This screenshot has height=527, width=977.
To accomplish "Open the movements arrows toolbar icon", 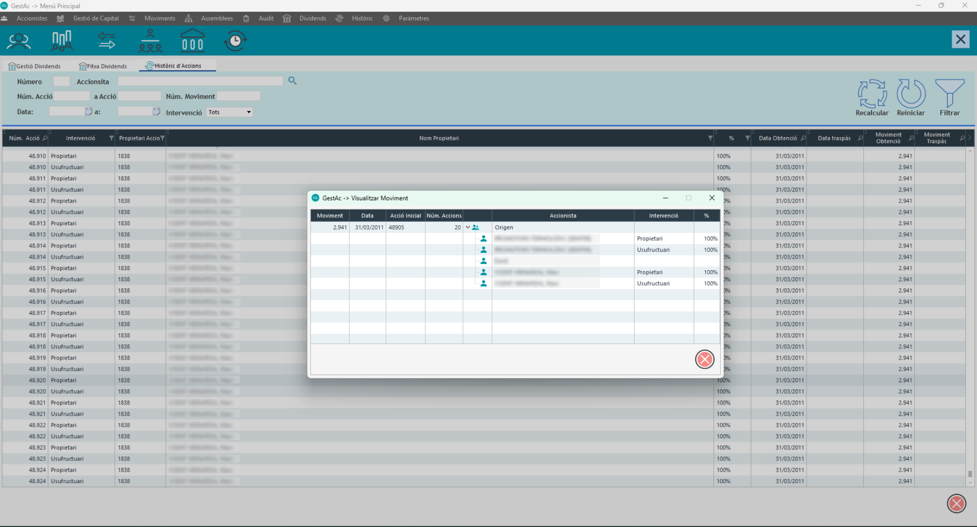I will 106,41.
